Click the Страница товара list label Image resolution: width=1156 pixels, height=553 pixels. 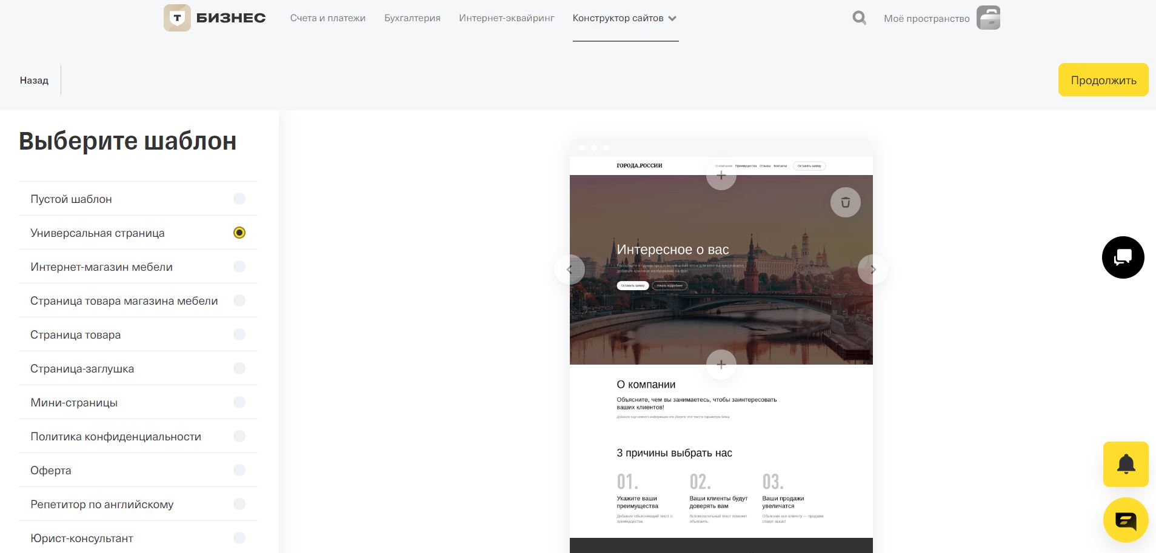point(75,335)
